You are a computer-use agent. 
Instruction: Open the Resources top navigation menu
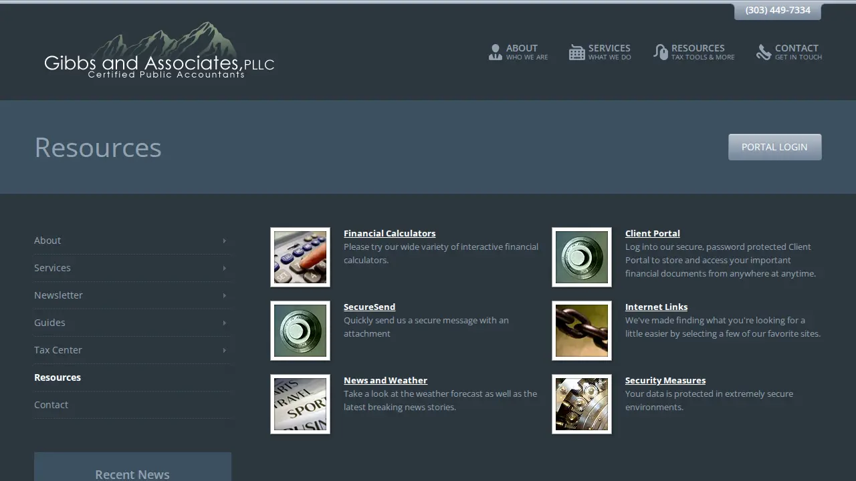(694, 52)
